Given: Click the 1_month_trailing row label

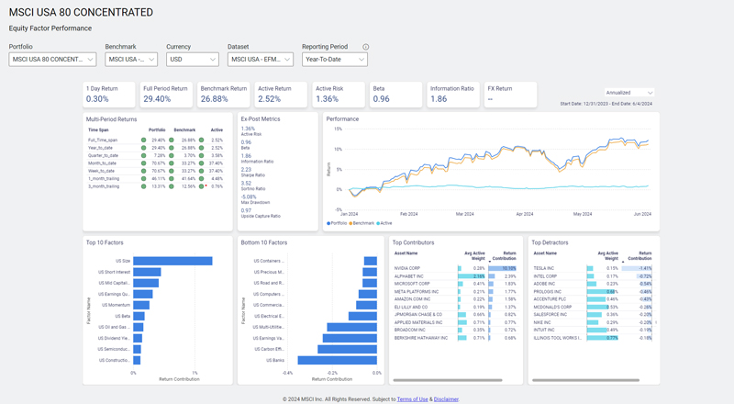Looking at the screenshot, I should click(x=104, y=178).
